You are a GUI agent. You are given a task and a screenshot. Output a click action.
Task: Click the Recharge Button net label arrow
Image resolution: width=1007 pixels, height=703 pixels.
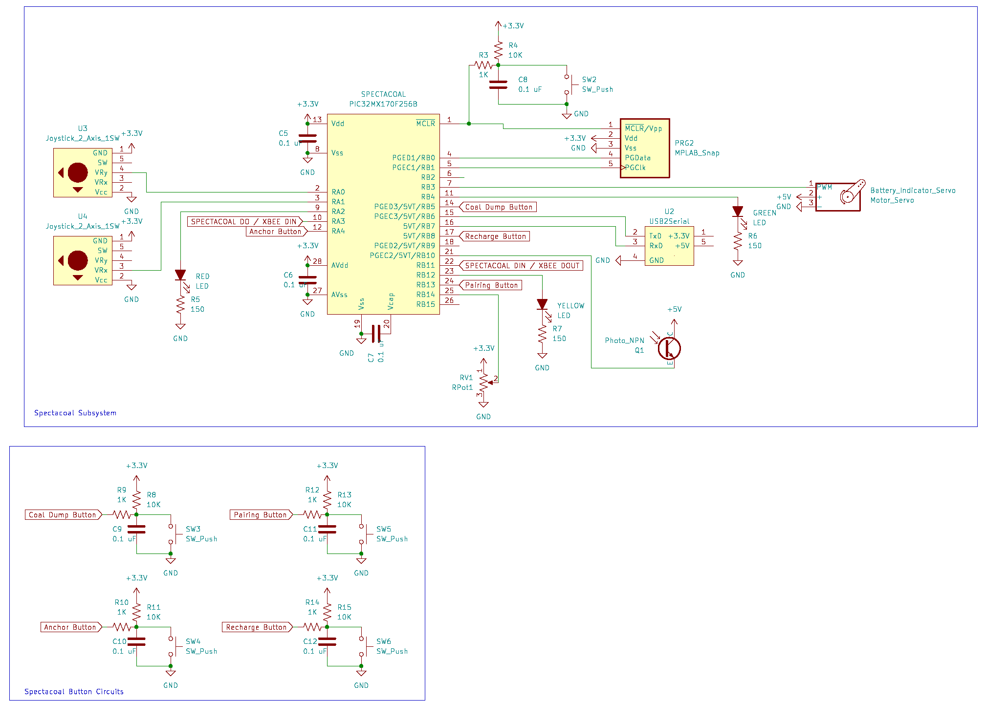tap(494, 236)
